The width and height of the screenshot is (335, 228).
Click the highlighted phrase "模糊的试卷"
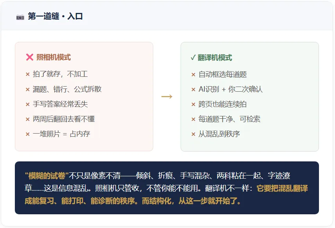(47, 176)
